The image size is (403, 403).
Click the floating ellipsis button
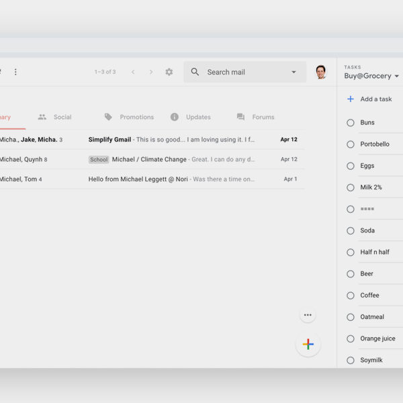point(308,314)
